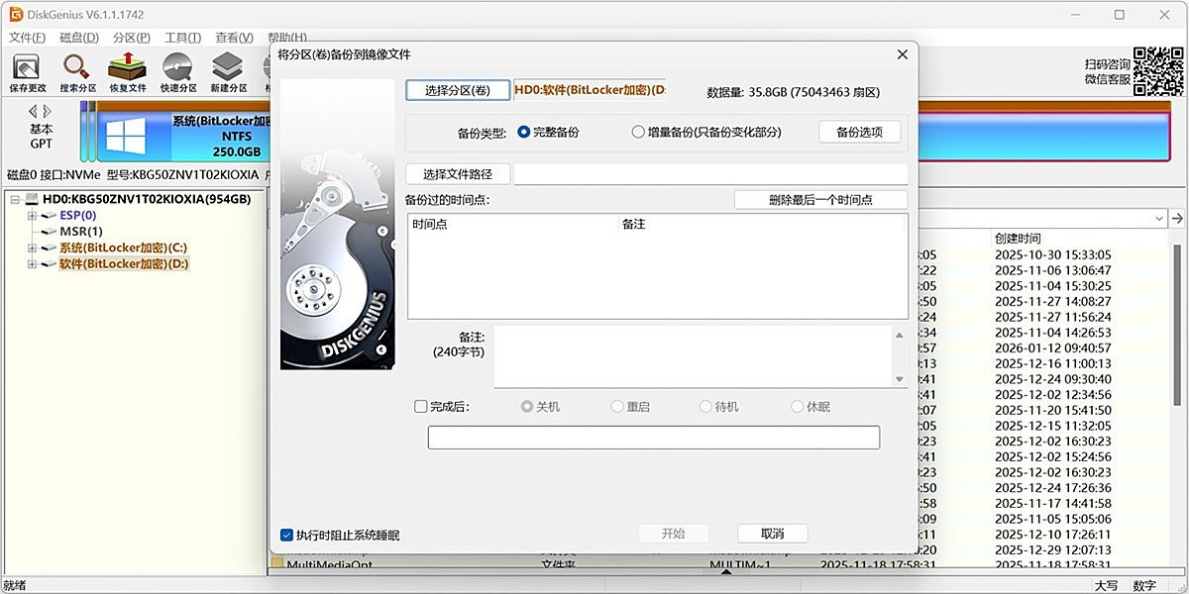Screen dimensions: 1189x594
Task: Start 快速分区 (Quick Partition) tool
Action: click(176, 69)
